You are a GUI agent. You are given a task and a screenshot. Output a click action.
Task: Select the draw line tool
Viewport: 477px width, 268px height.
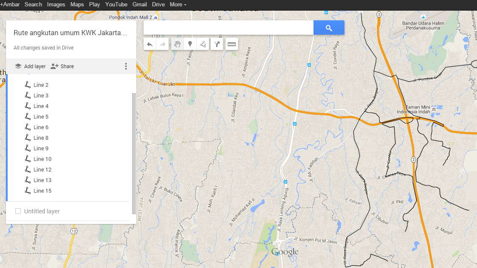[x=203, y=44]
